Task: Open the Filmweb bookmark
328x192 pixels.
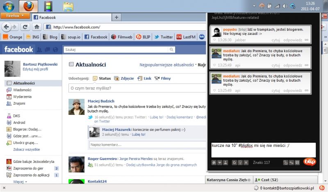Action: [122, 37]
